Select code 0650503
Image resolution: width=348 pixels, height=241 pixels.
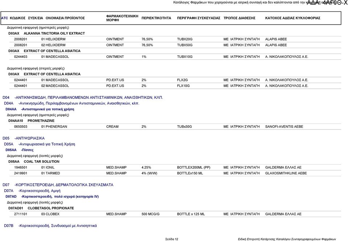(21, 127)
